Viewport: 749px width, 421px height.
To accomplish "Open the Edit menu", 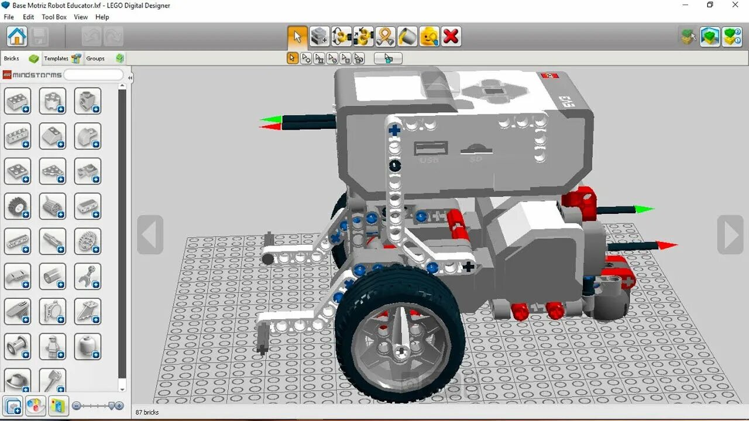I will [x=28, y=17].
